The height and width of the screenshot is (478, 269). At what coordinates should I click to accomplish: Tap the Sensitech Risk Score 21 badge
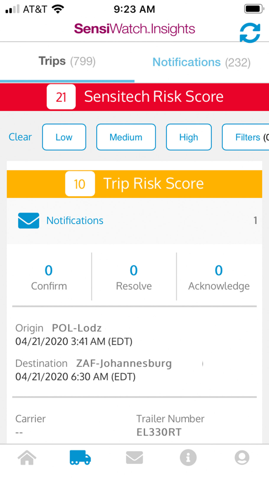click(61, 96)
